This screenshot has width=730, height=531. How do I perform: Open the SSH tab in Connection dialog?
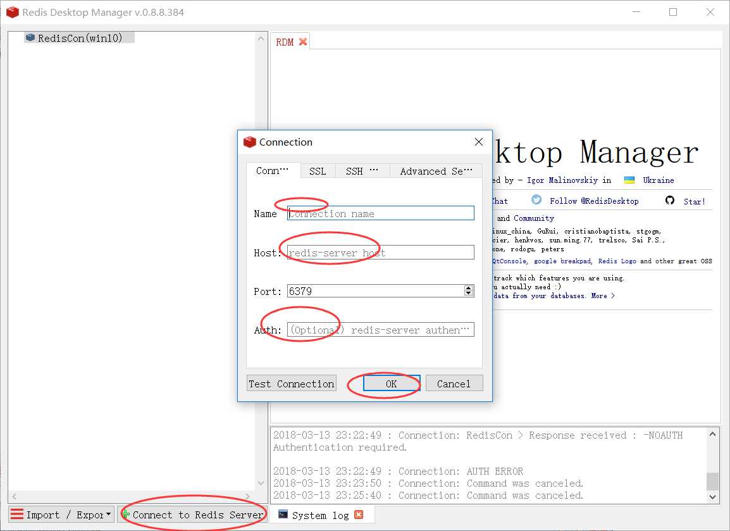(362, 171)
